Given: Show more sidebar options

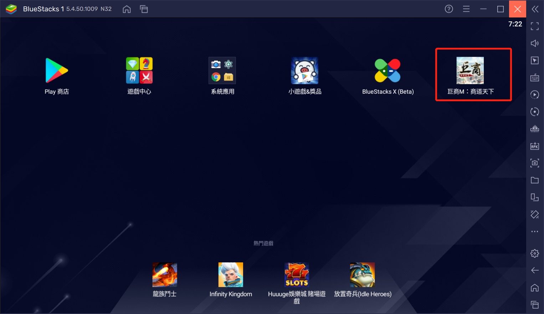Looking at the screenshot, I should coord(535,231).
